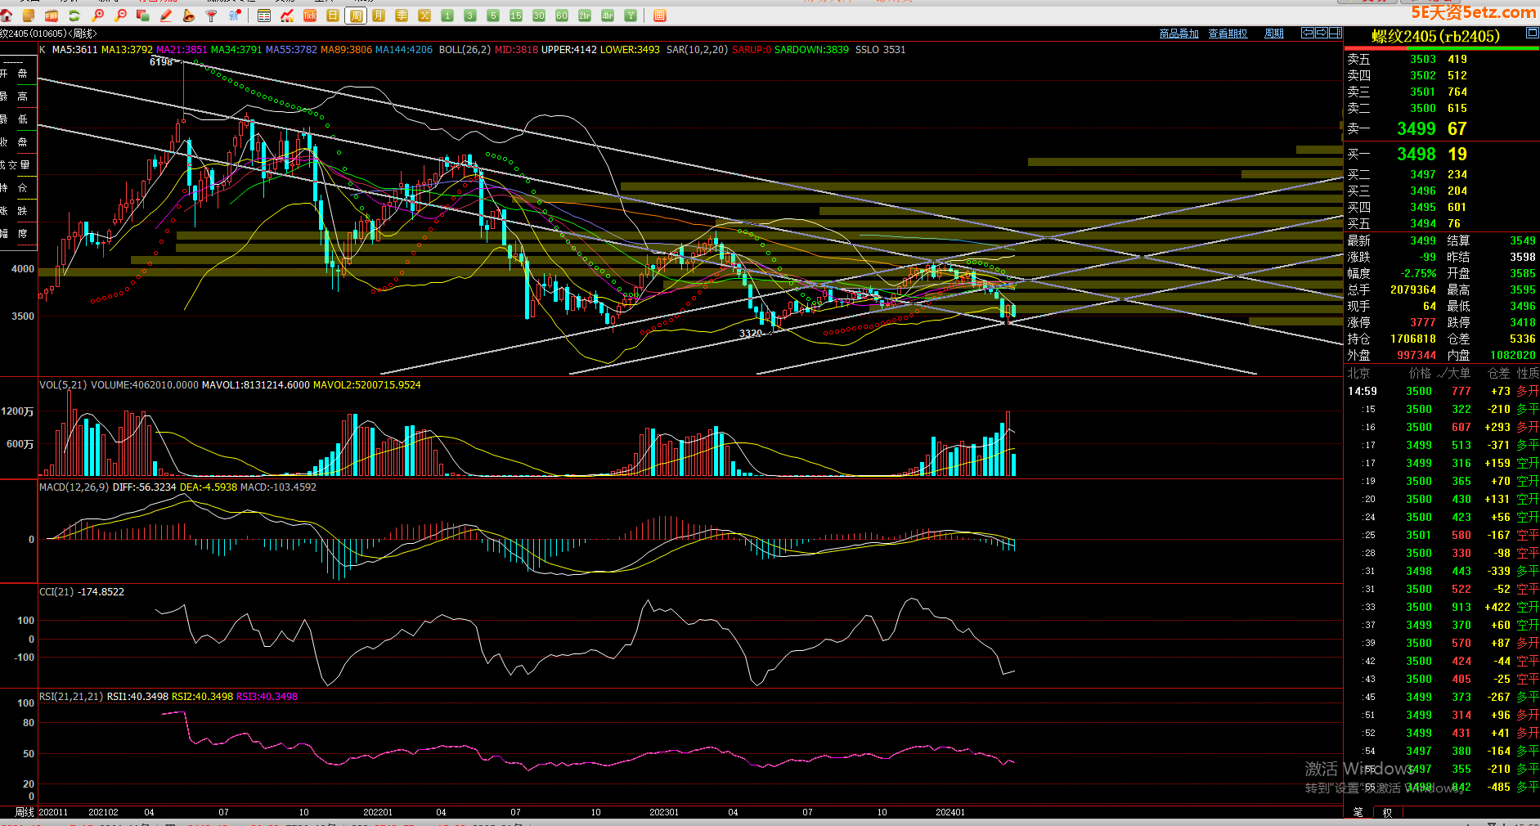Viewport: 1540px width, 826px height.
Task: Switch to Tick chart view
Action: click(x=310, y=16)
